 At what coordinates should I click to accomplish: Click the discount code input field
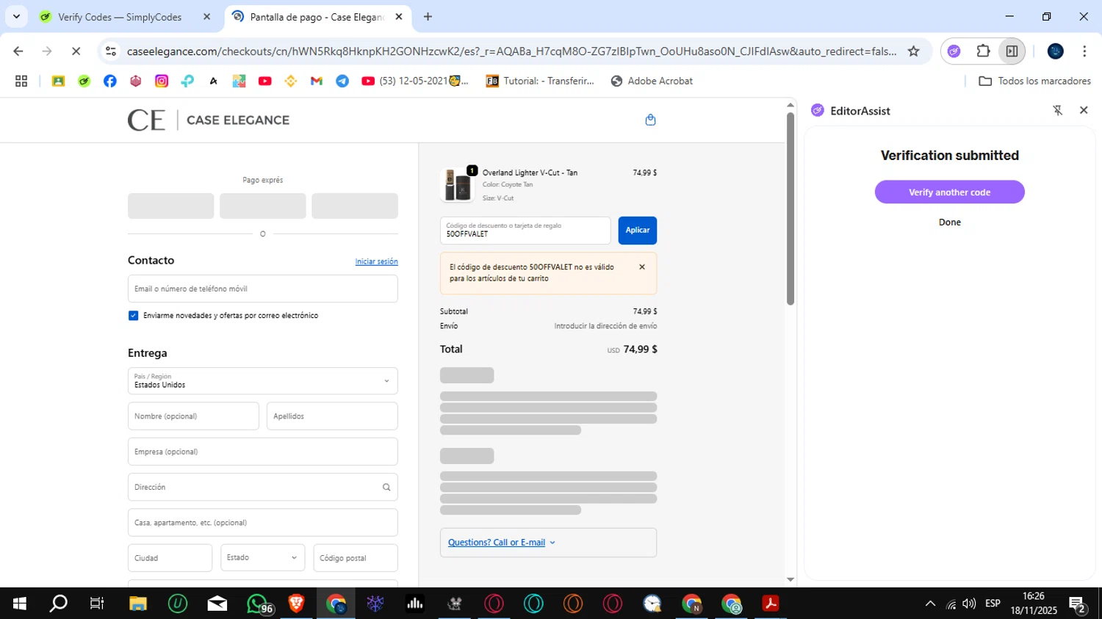(x=525, y=231)
